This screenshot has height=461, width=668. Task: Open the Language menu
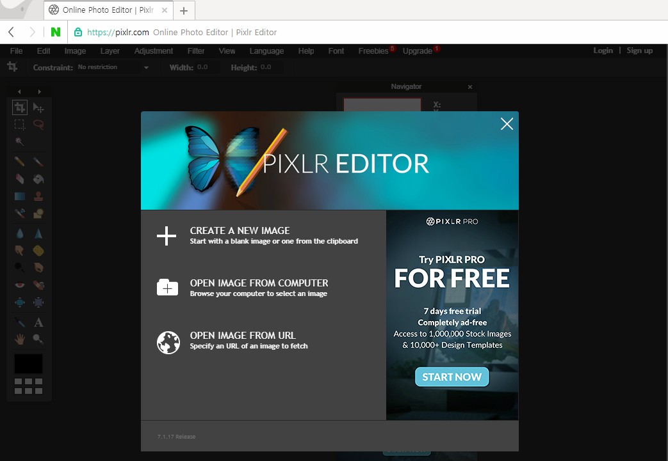(x=266, y=51)
